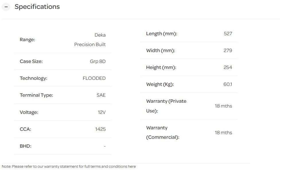
Task: Click the Technology label
Action: 33,78
